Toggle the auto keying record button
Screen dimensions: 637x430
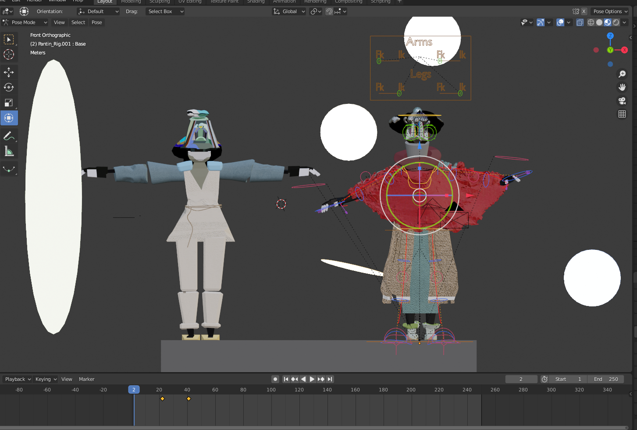[x=275, y=379]
